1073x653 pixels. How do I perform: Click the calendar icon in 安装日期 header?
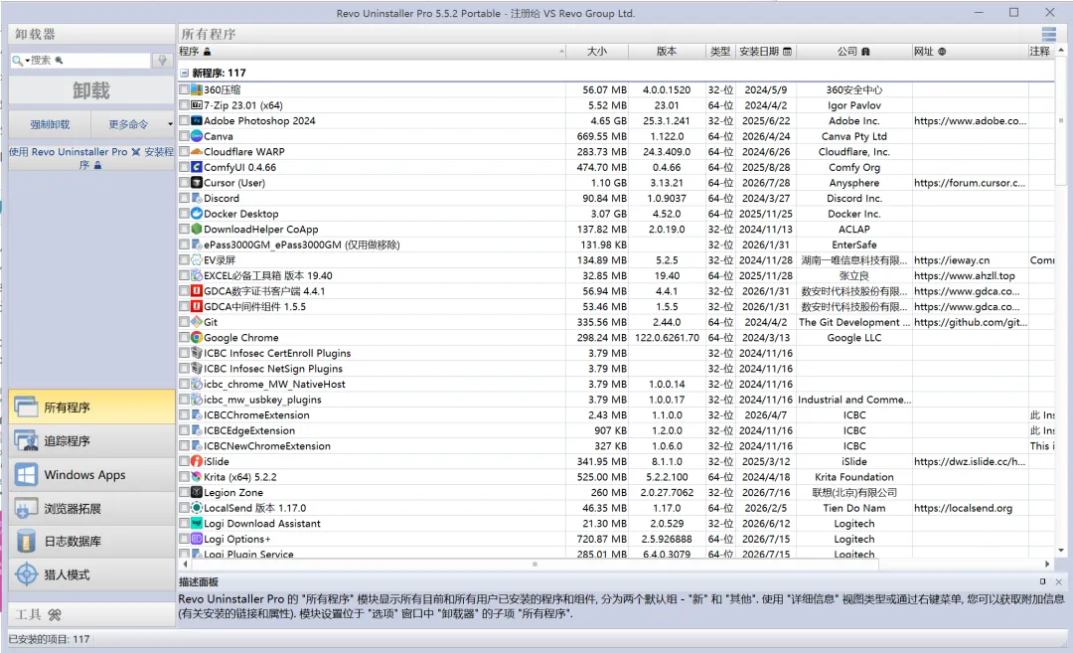[x=787, y=52]
